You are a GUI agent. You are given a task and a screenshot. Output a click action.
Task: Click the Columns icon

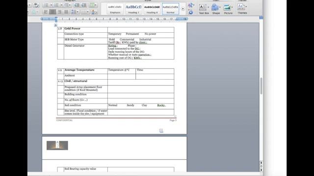pyautogui.click(x=92, y=5)
